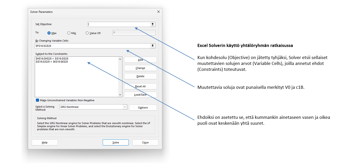344x165 pixels.
Task: Click the Value Of number field
Action: [134, 33]
